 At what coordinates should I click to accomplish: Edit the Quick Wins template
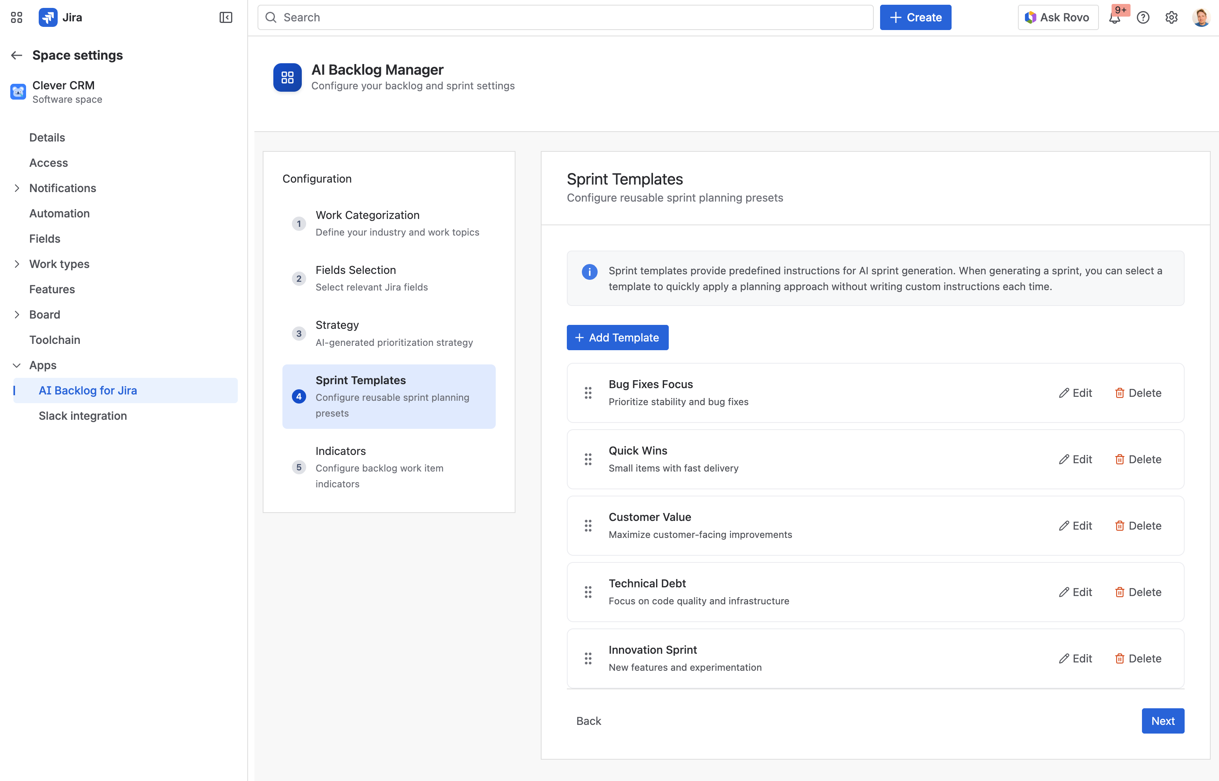pos(1076,459)
